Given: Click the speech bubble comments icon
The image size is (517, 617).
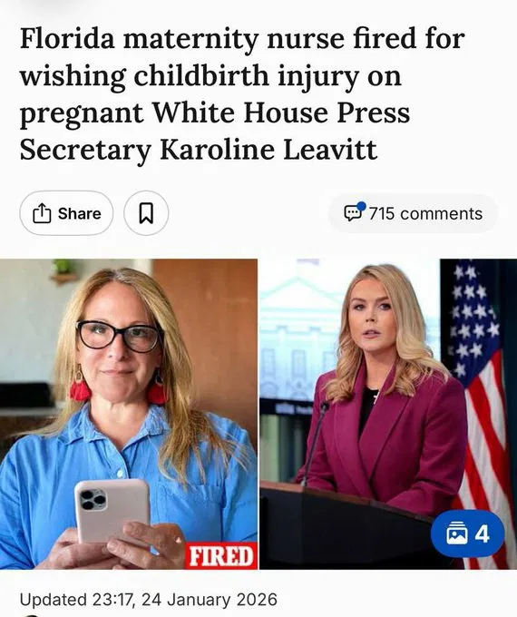Looking at the screenshot, I should tap(352, 213).
